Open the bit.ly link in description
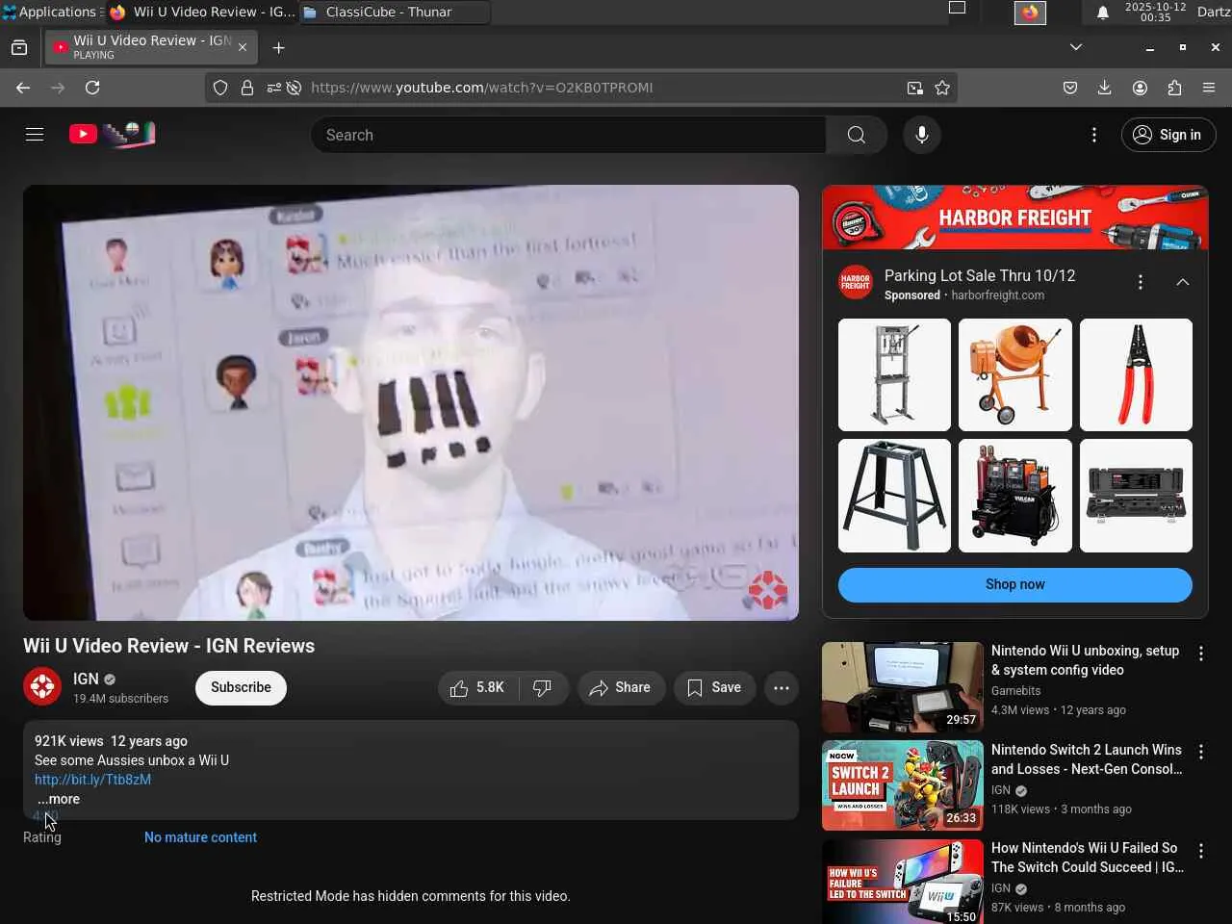Viewport: 1232px width, 924px height. [92, 780]
